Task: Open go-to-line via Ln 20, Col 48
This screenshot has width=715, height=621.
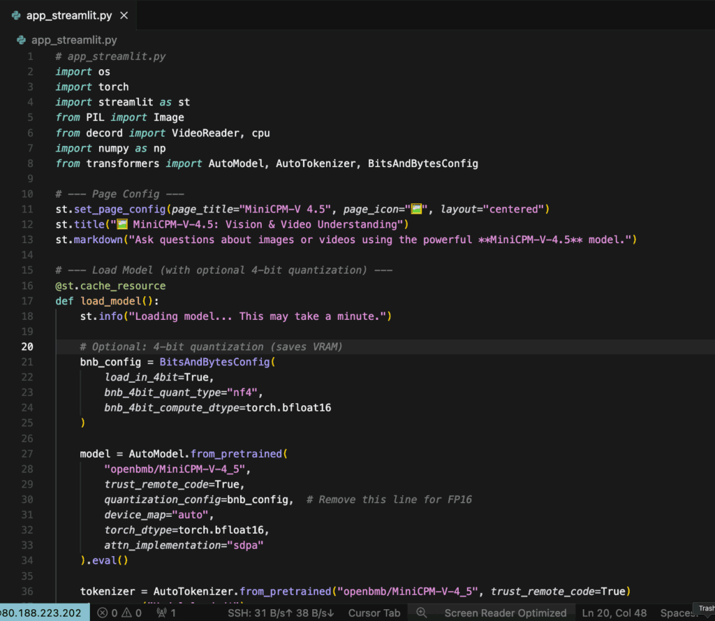Action: (614, 613)
